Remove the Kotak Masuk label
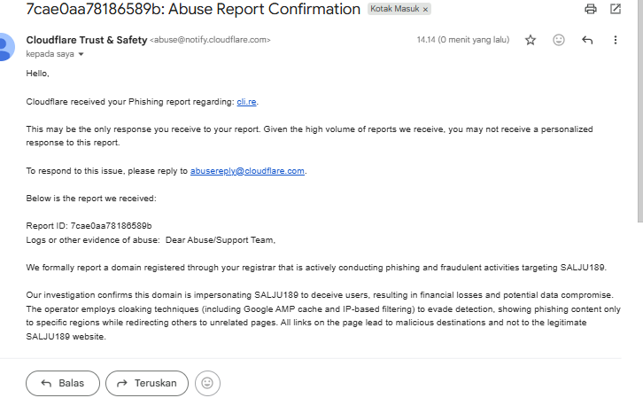Image resolution: width=643 pixels, height=398 pixels. pos(426,10)
